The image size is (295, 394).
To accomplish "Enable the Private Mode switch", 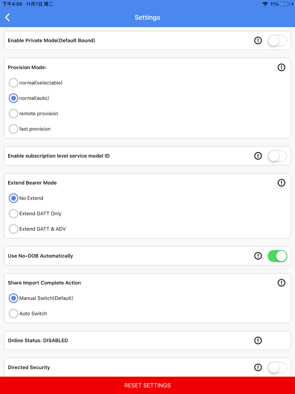I will tap(277, 41).
